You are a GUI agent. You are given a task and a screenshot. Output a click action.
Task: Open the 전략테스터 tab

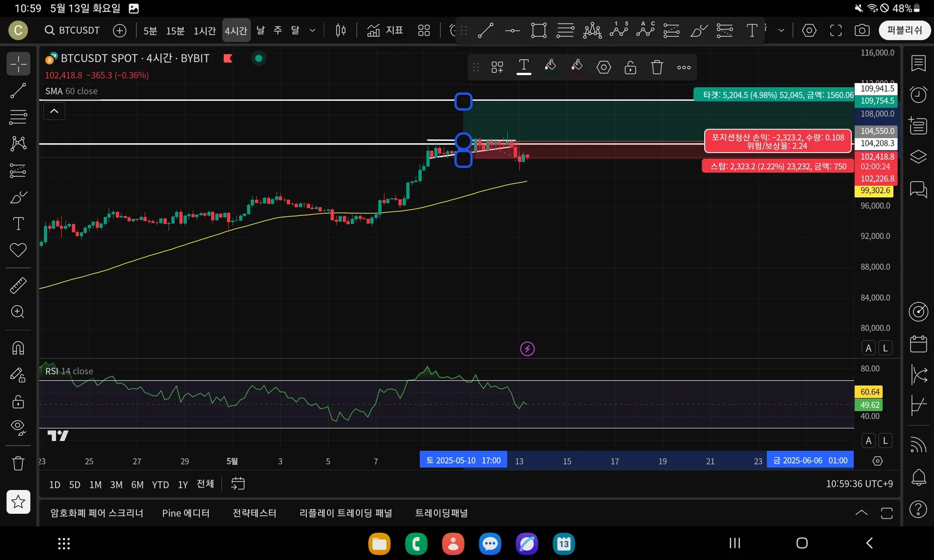254,513
